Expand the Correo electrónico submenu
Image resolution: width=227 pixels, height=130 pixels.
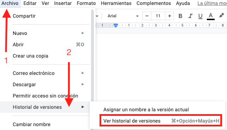click(45, 73)
